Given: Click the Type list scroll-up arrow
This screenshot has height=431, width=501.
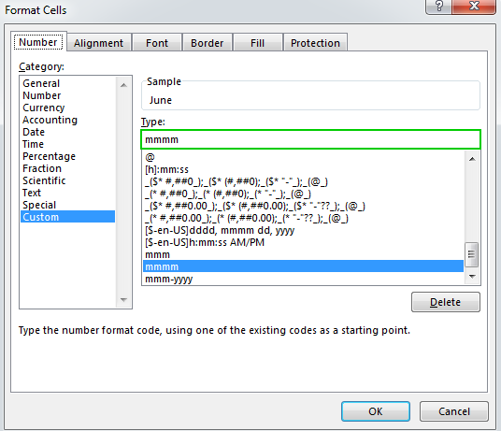Looking at the screenshot, I should tap(472, 159).
